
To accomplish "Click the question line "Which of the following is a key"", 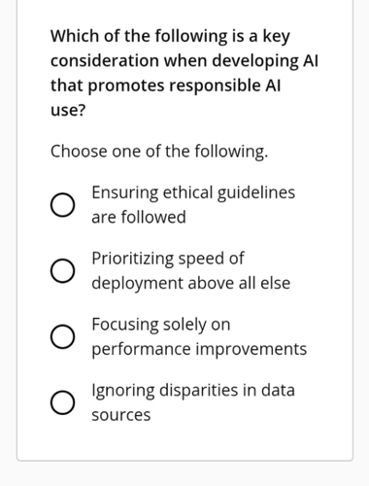I will click(170, 36).
